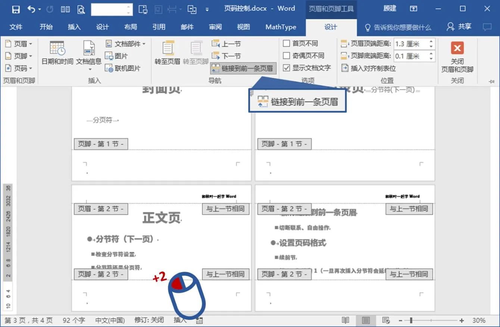The height and width of the screenshot is (327, 500).
Task: Click the zoom slider handle
Action: (x=411, y=321)
